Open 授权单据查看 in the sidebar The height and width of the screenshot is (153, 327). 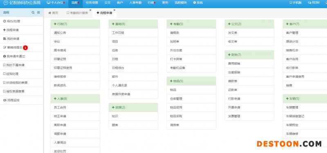coord(22,91)
